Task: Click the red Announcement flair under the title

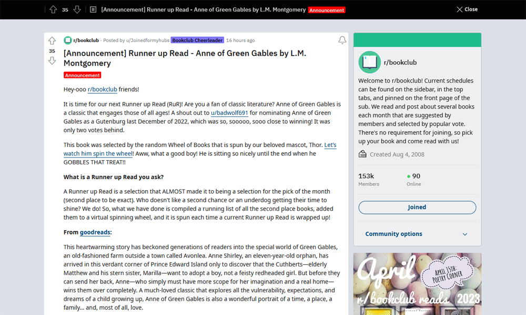Action: point(82,75)
